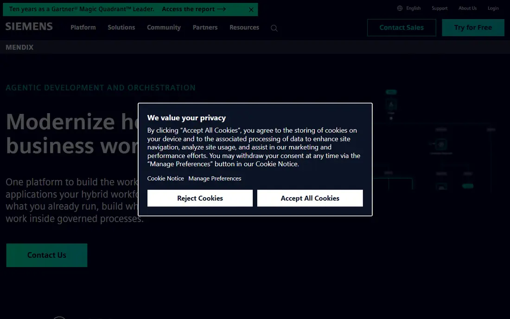The image size is (510, 319).
Task: Click the Try for Free button
Action: coord(473,27)
